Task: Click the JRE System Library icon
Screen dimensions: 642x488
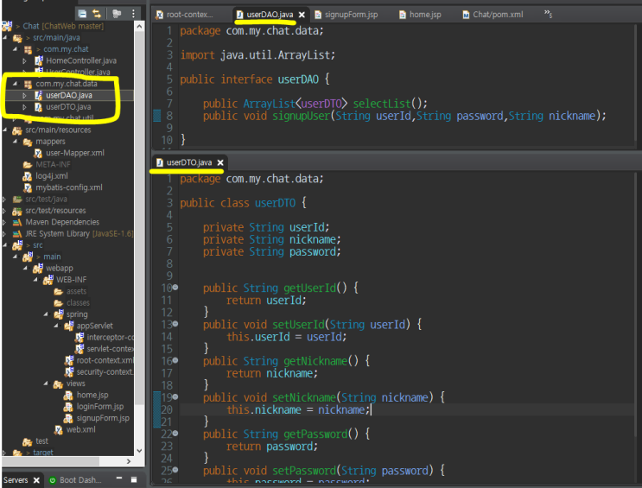Action: [x=17, y=234]
